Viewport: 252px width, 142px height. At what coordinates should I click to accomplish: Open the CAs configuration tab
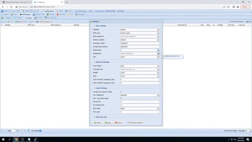click(x=70, y=15)
